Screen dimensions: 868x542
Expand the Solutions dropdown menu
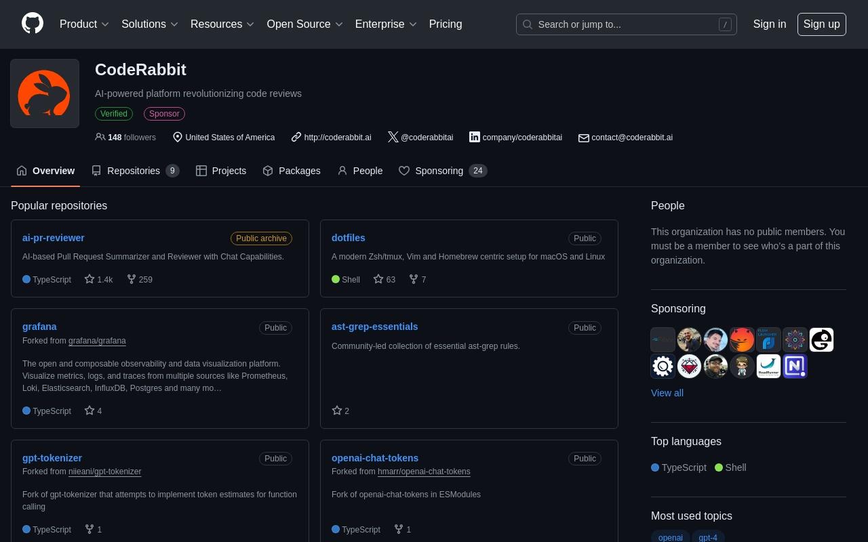tap(150, 24)
